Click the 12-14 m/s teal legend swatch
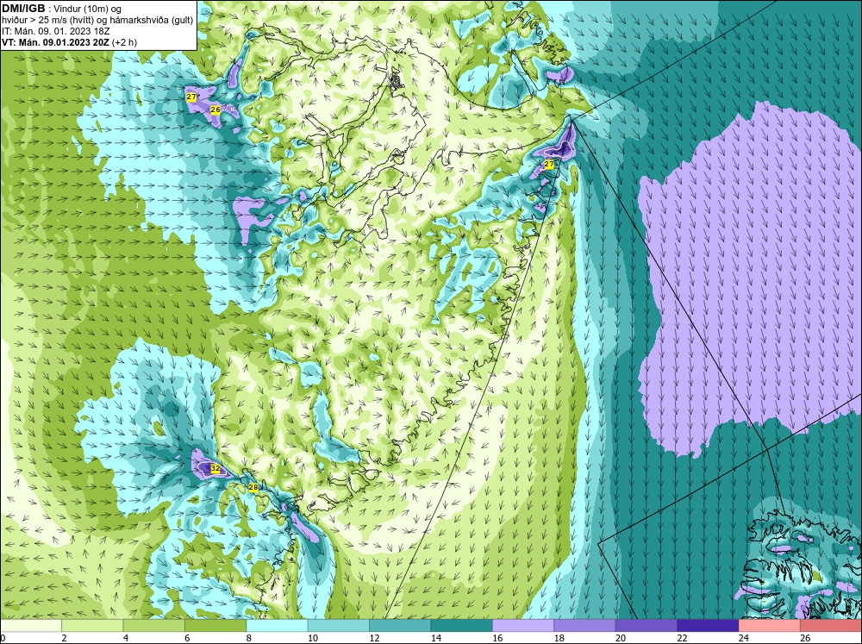Image resolution: width=862 pixels, height=644 pixels. point(400,626)
